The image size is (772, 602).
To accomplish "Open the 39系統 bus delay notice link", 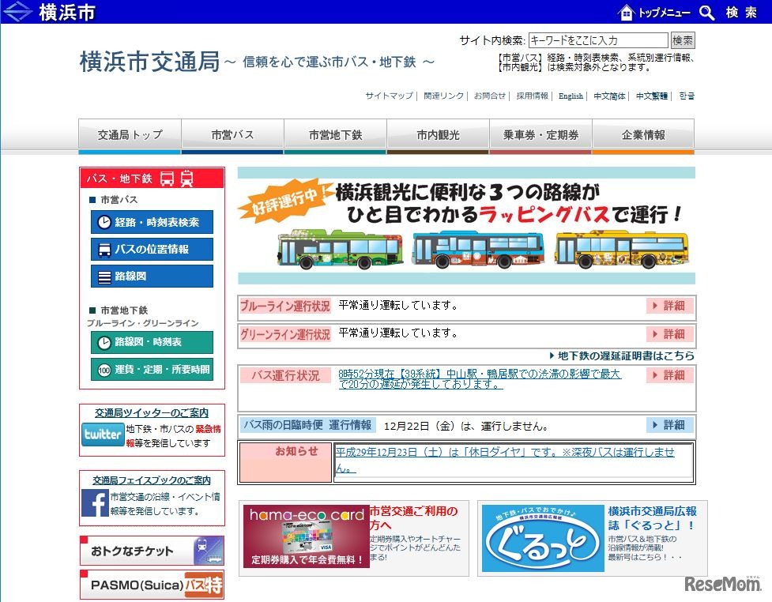I will pyautogui.click(x=480, y=379).
